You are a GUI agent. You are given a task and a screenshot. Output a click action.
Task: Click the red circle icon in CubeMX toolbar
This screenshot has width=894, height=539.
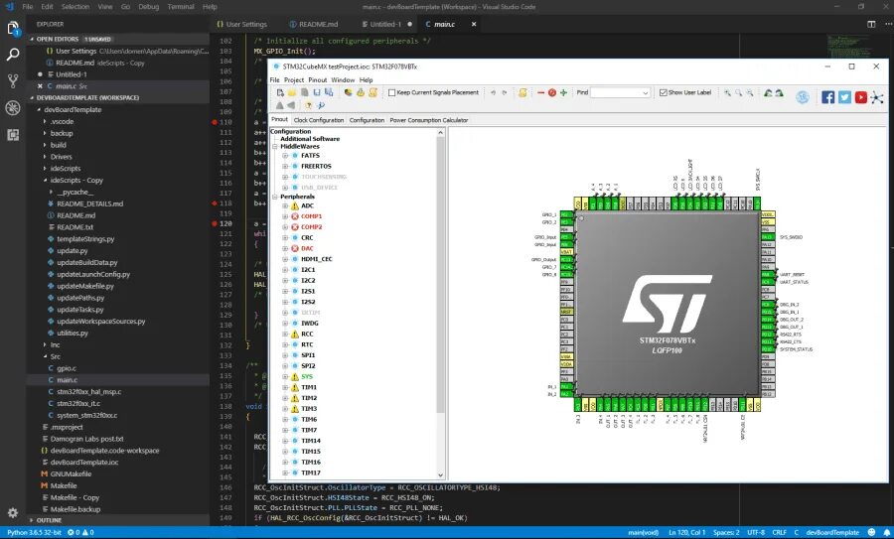552,92
